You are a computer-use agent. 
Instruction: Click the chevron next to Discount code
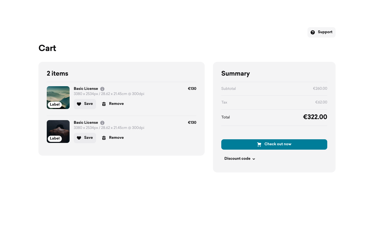point(254,159)
